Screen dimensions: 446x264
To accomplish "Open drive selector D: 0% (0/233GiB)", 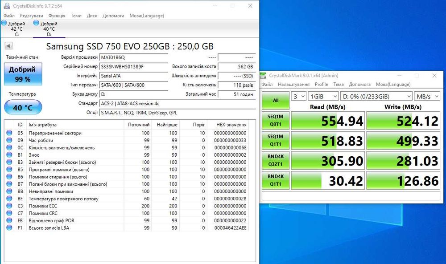I will (376, 97).
